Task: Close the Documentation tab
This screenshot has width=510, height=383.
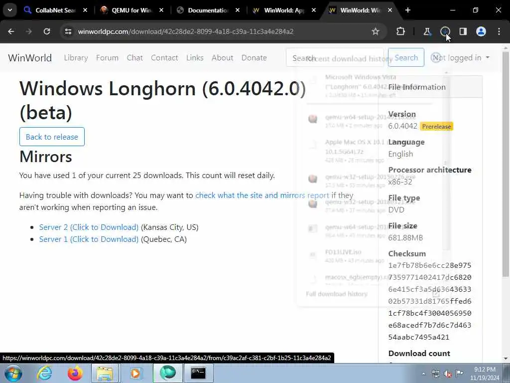Action: (238, 10)
